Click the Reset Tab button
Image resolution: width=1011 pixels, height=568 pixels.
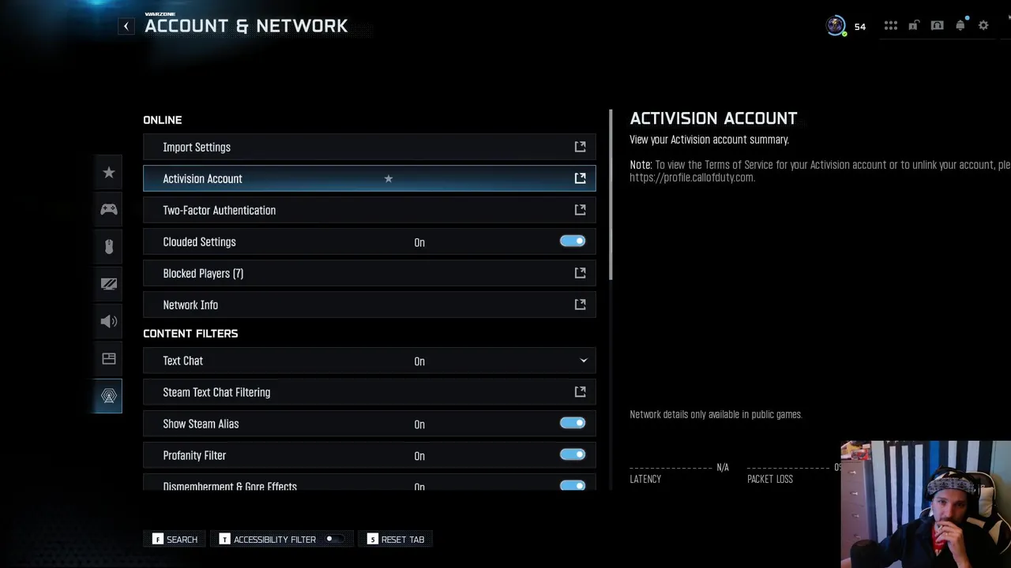(x=396, y=540)
